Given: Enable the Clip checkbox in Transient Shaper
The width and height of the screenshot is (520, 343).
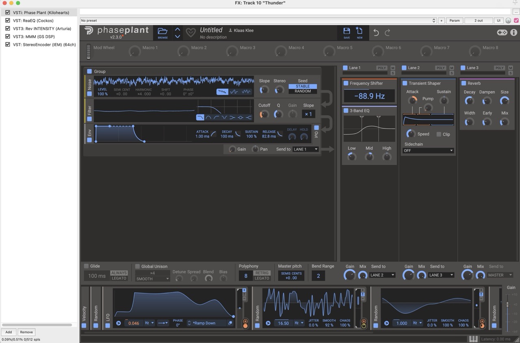Looking at the screenshot, I should (439, 134).
